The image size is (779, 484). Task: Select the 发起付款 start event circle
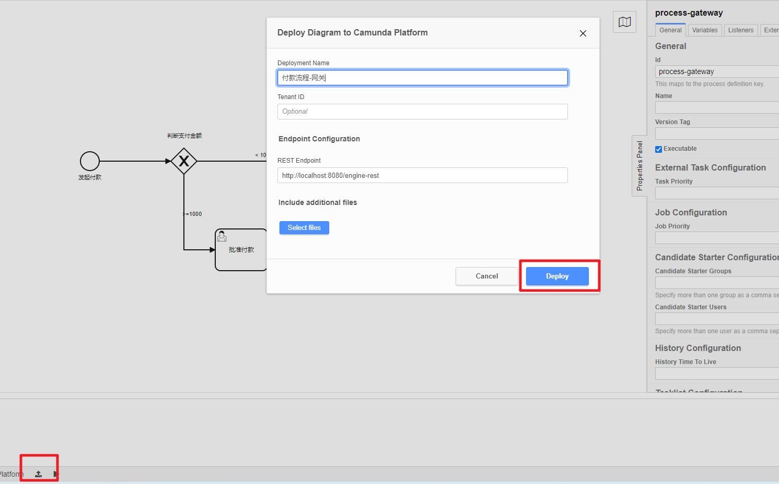[90, 161]
